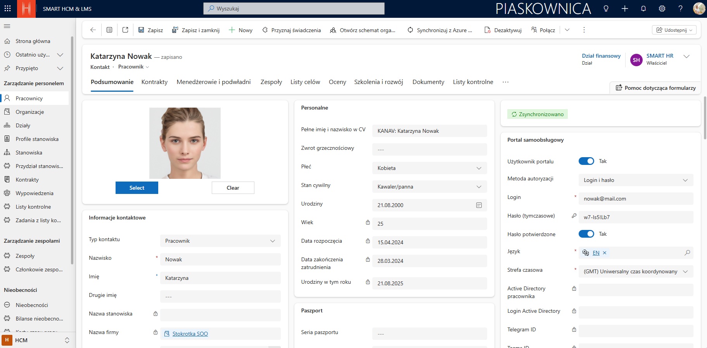
Task: Open the Metoda autoryzacji dropdown
Action: coord(685,180)
